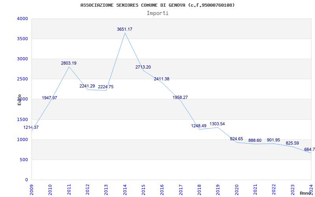The image size is (315, 197).
Task: Click the 825.59 value label
Action: tap(292, 143)
